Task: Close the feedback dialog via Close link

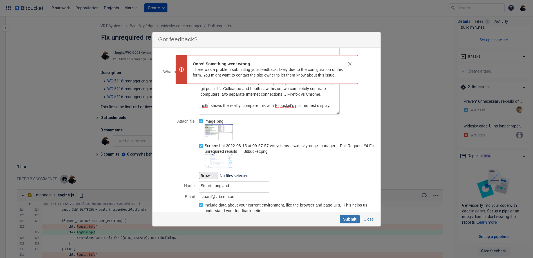Action: pos(369,219)
